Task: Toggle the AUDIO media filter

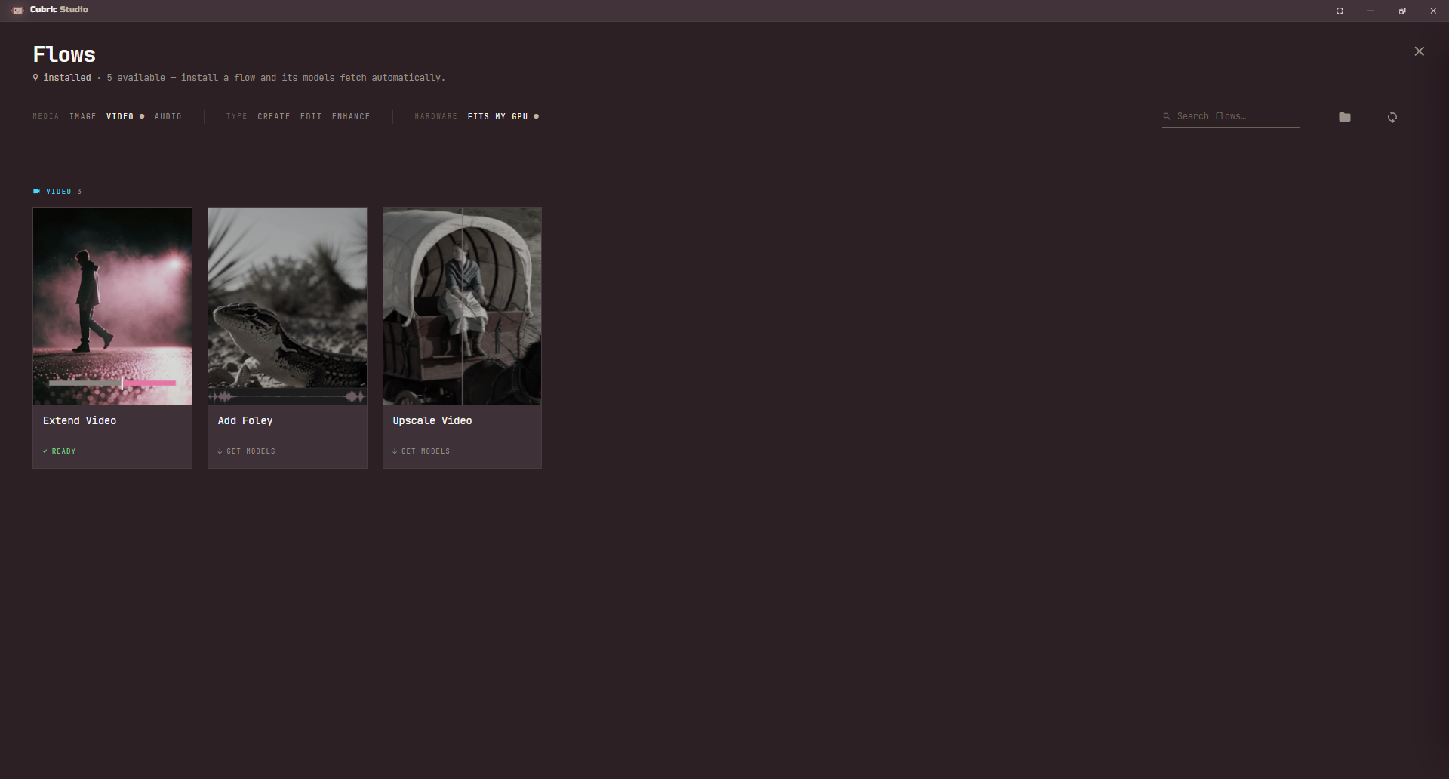Action: [x=168, y=116]
